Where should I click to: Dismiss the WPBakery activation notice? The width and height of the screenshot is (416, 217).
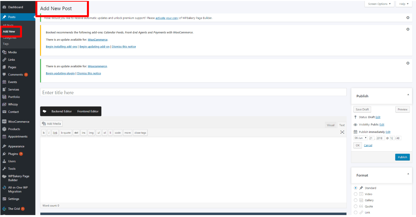click(408, 18)
